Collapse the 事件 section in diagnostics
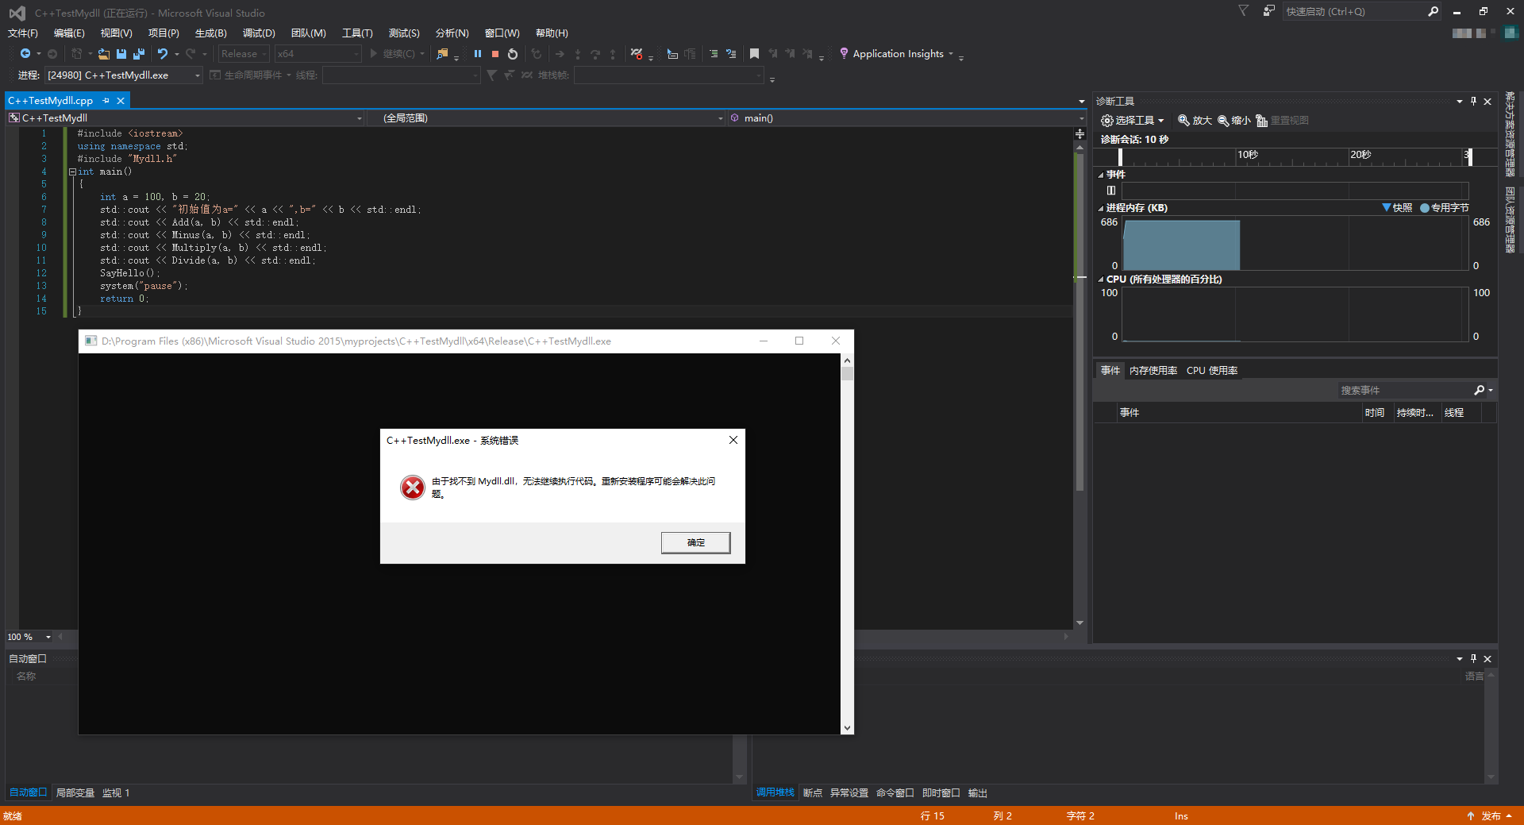 coord(1101,174)
